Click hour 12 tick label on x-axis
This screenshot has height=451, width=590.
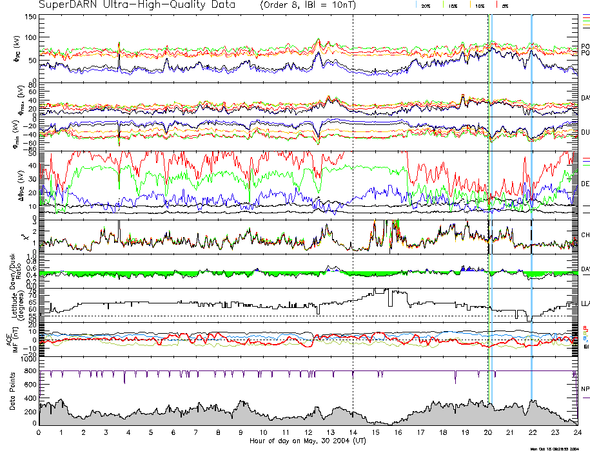tap(308, 433)
